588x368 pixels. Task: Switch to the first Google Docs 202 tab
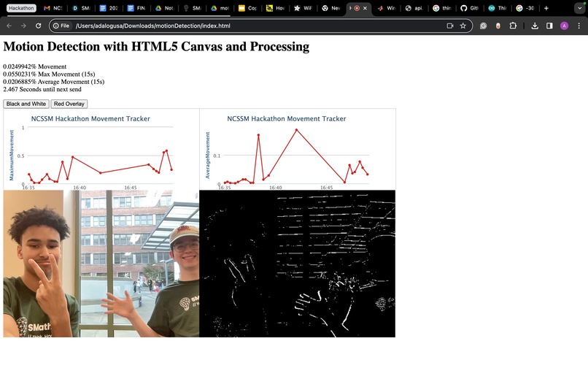coord(109,8)
